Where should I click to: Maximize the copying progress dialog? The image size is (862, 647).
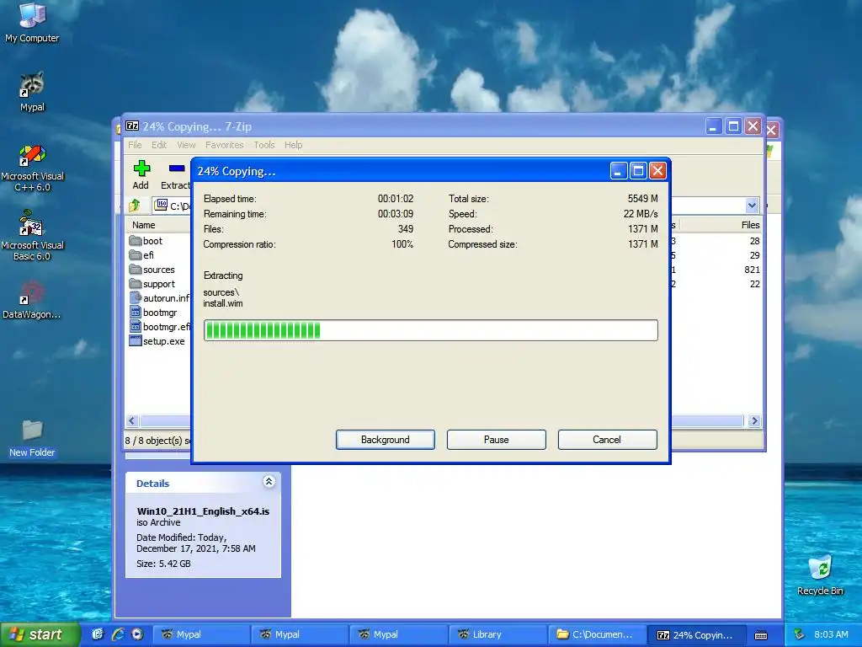tap(638, 171)
